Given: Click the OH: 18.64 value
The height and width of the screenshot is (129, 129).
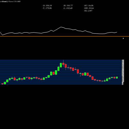Looking at the screenshot, I should [89, 8].
